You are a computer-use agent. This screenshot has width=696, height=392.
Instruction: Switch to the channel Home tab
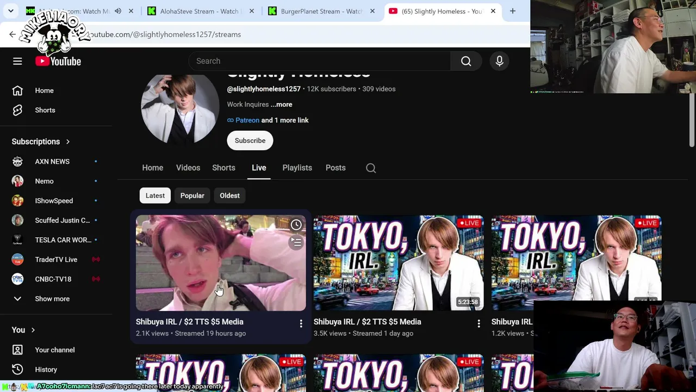point(153,168)
